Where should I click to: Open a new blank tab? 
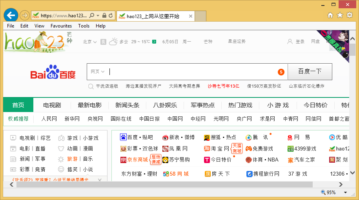tap(200, 16)
